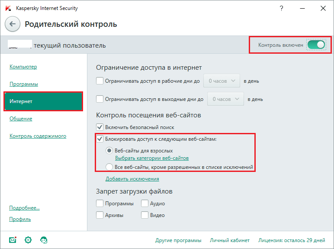Image resolution: width=334 pixels, height=249 pixels.
Task: Open 'Личный кабинет' in the footer
Action: pos(229,240)
